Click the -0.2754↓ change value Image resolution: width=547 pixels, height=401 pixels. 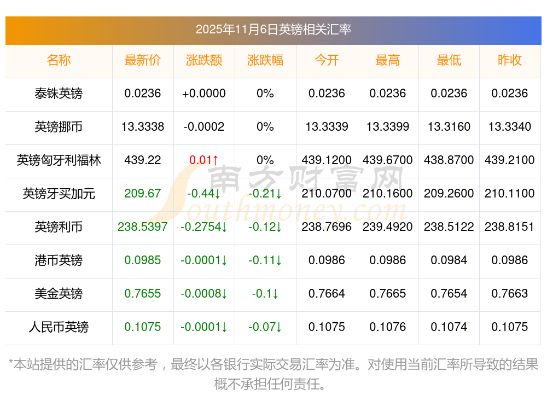(x=204, y=227)
